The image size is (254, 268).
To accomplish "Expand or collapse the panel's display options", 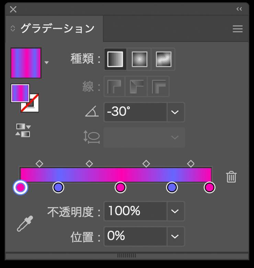I will [13, 28].
